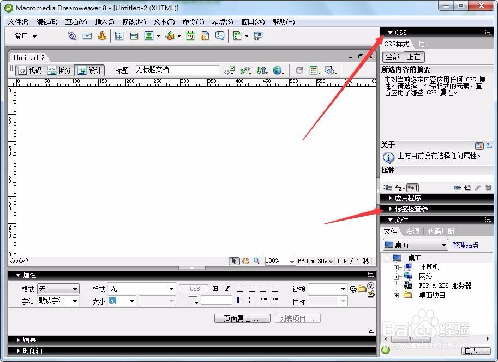
Task: Open the 插入(I) menu
Action: click(105, 22)
